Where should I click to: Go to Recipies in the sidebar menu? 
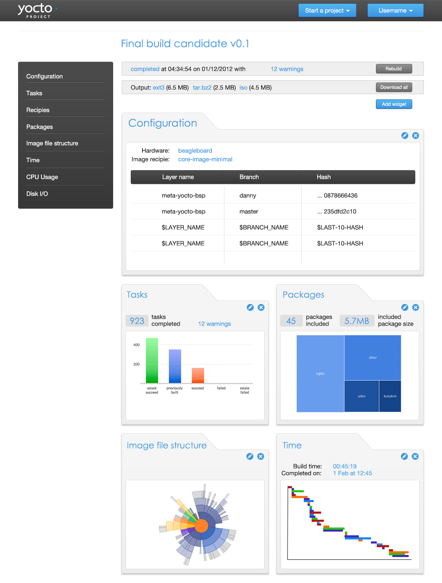tap(38, 110)
